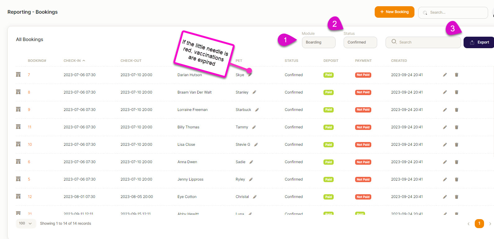Click the 'All Bookings' heading

[x=30, y=39]
